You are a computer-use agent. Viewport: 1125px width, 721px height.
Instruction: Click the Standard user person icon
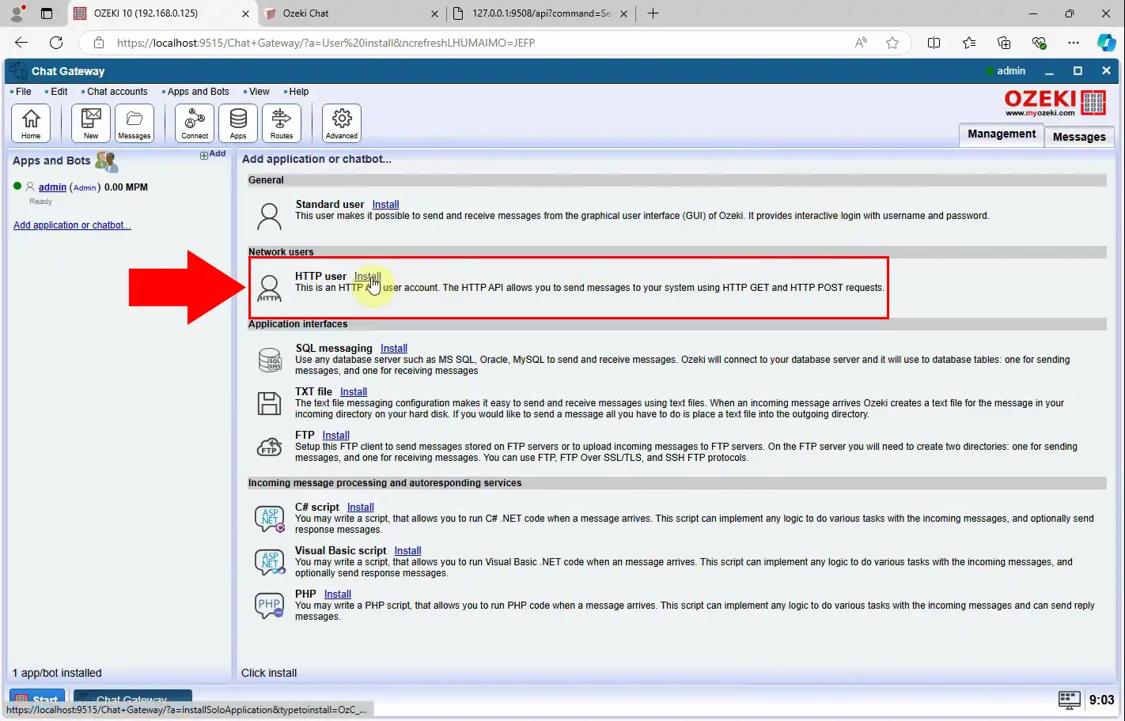pos(269,215)
